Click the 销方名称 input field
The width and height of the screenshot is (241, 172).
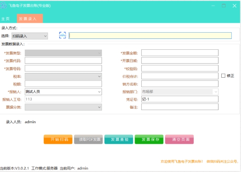pos(180,84)
